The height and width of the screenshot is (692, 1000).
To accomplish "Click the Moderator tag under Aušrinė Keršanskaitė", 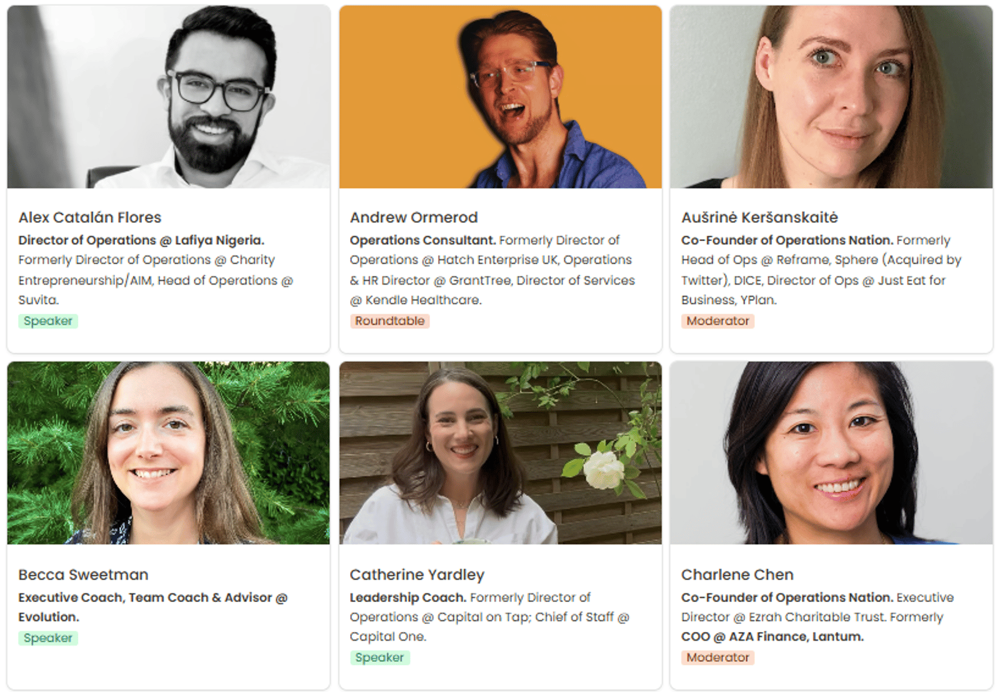I will (x=717, y=321).
